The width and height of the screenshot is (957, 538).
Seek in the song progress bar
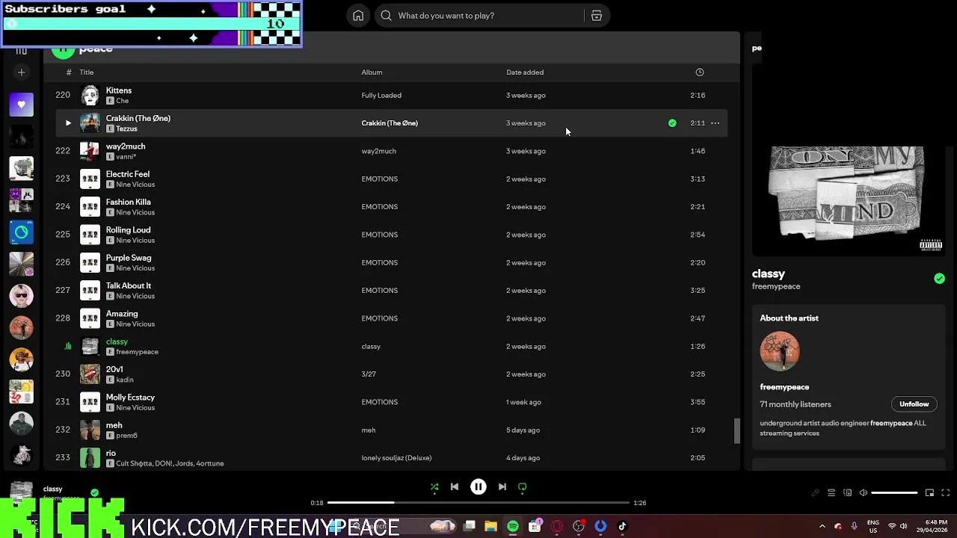(x=478, y=503)
